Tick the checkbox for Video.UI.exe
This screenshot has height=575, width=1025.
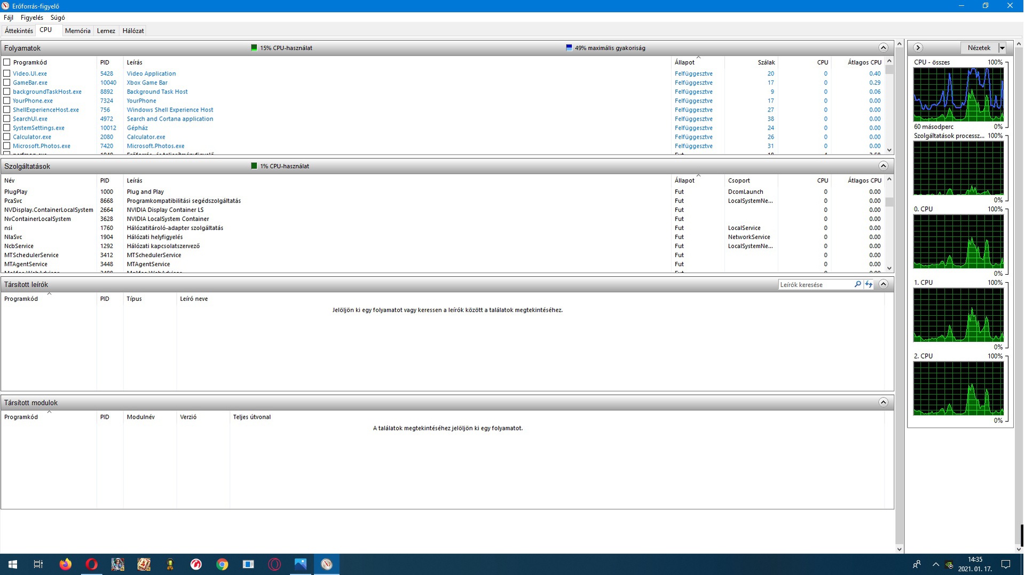pyautogui.click(x=7, y=74)
